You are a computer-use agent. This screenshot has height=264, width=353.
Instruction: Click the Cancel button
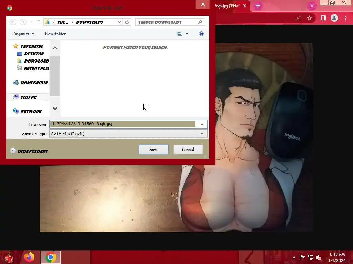pyautogui.click(x=188, y=150)
